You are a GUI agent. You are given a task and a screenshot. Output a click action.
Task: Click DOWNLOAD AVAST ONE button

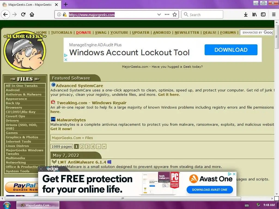pyautogui.click(x=210, y=190)
